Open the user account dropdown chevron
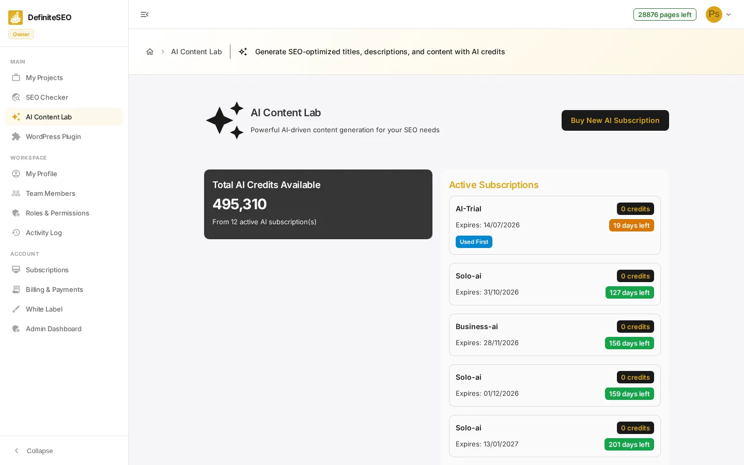Image resolution: width=744 pixels, height=465 pixels. (x=729, y=14)
